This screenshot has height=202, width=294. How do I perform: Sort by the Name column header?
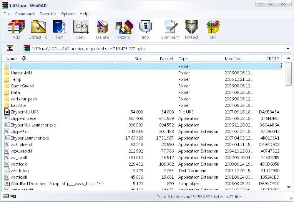(x=58, y=59)
